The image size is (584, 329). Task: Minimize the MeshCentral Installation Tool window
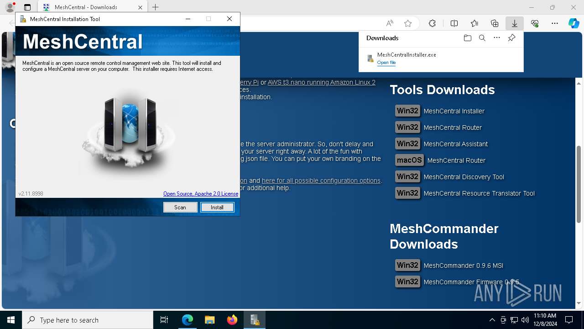[188, 19]
